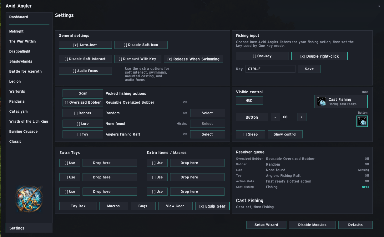
Task: Open Wrath of the Lich King section
Action: click(x=29, y=121)
